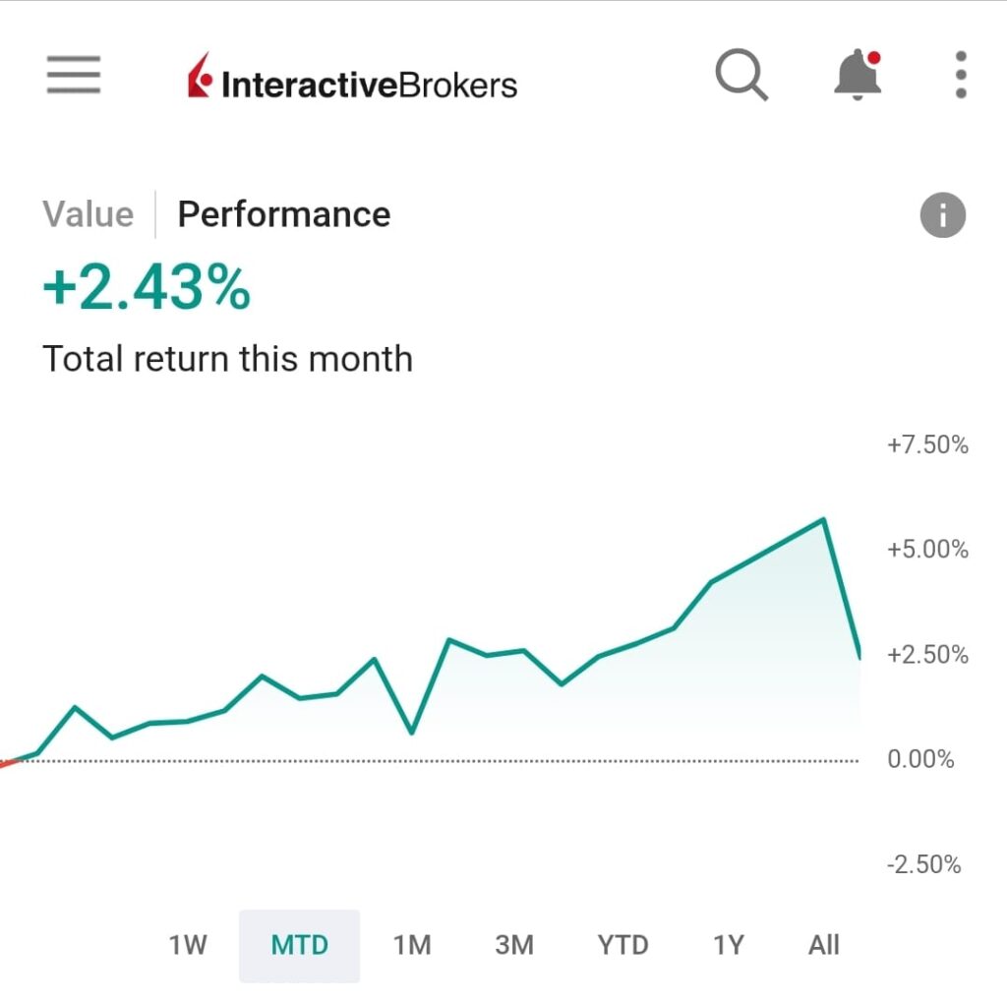This screenshot has width=1007, height=1001.
Task: Choose the MTD time range
Action: click(299, 946)
